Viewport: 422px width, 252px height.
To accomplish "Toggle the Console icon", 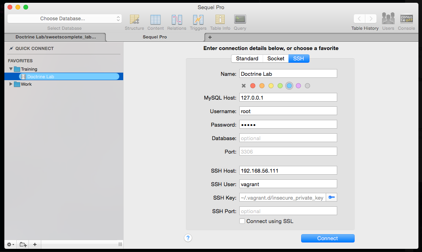I will pyautogui.click(x=406, y=19).
